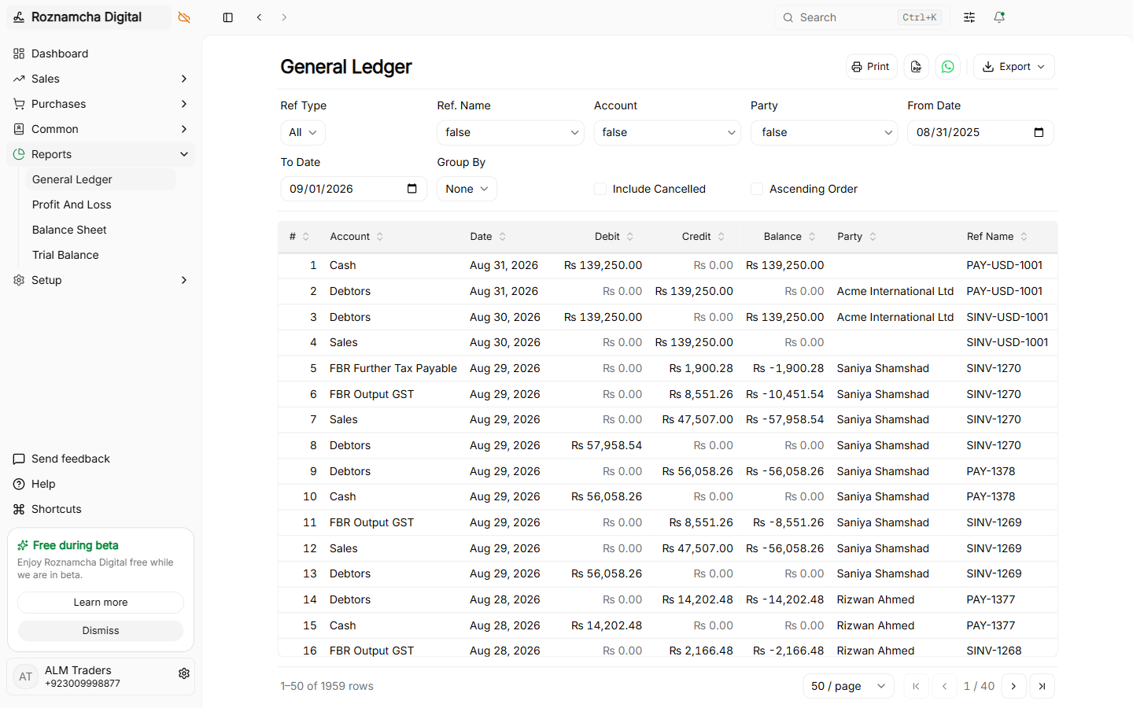Select General Ledger report
The image size is (1133, 708).
101,179
